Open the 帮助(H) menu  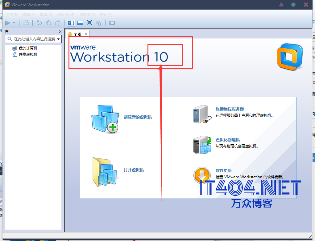point(106,15)
